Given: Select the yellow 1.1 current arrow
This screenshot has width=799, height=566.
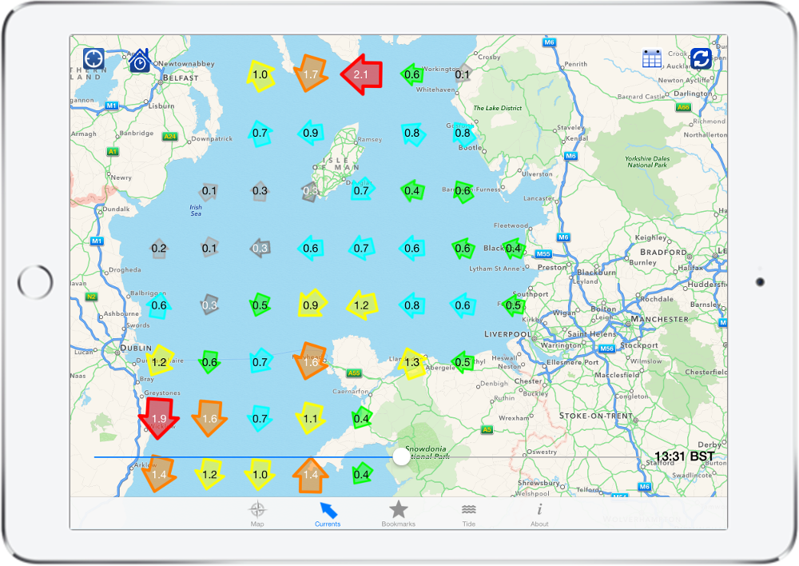Looking at the screenshot, I should tap(310, 418).
